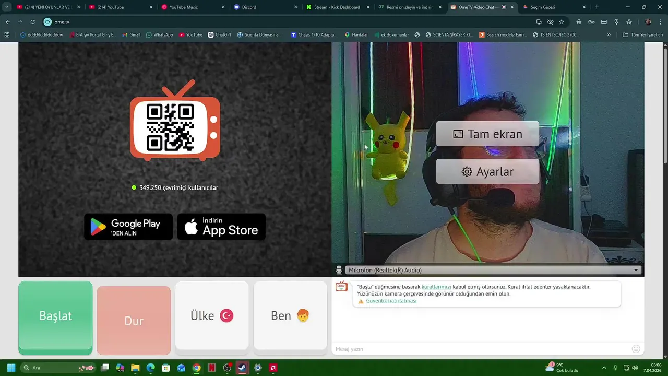Viewport: 668px width, 376px height.
Task: Open the emoji picker in chat
Action: 636,349
